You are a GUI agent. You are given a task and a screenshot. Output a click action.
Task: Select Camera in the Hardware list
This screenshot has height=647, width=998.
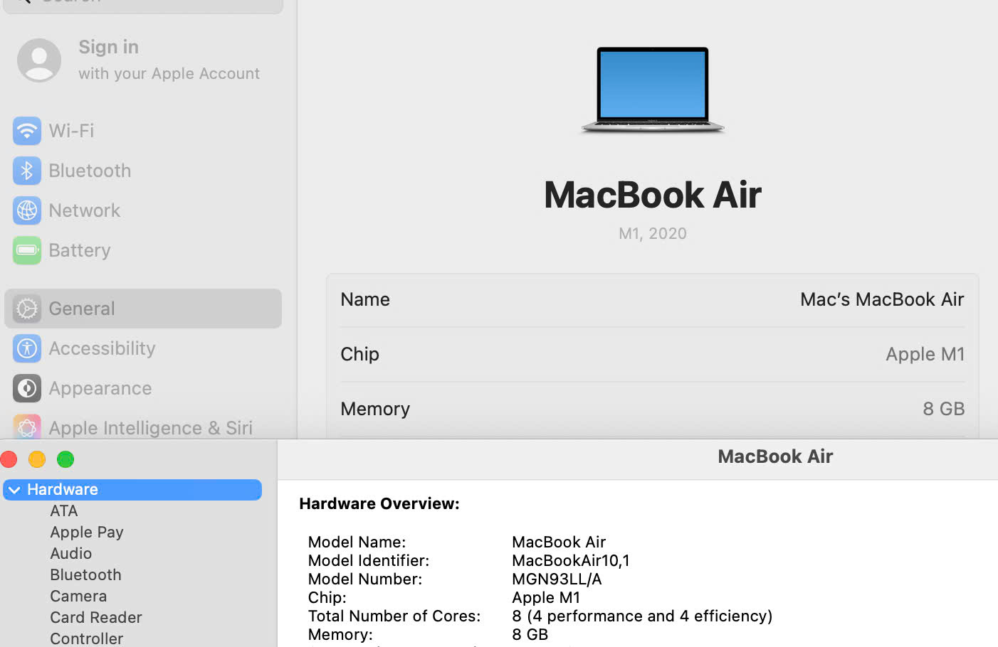click(x=78, y=597)
